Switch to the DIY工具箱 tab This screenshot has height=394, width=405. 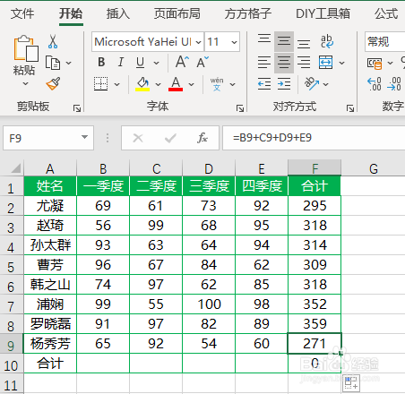(x=323, y=13)
